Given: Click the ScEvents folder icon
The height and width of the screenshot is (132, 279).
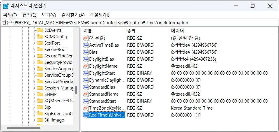Looking at the screenshot, I should 40,30.
